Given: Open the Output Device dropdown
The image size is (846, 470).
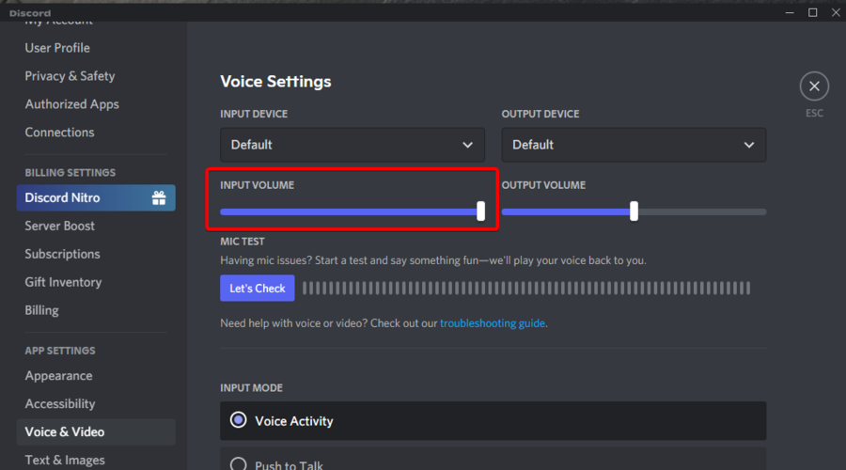Looking at the screenshot, I should coord(634,145).
